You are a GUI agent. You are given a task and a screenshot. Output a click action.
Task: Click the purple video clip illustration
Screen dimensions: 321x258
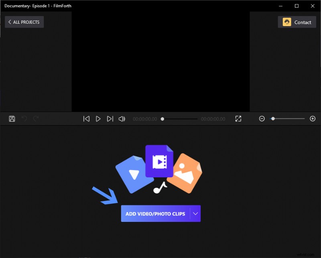pos(159,160)
